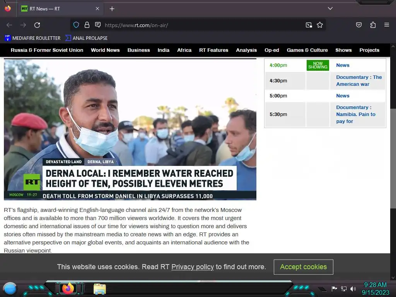The height and width of the screenshot is (297, 396).
Task: Accept cookies on the banner
Action: click(x=303, y=267)
